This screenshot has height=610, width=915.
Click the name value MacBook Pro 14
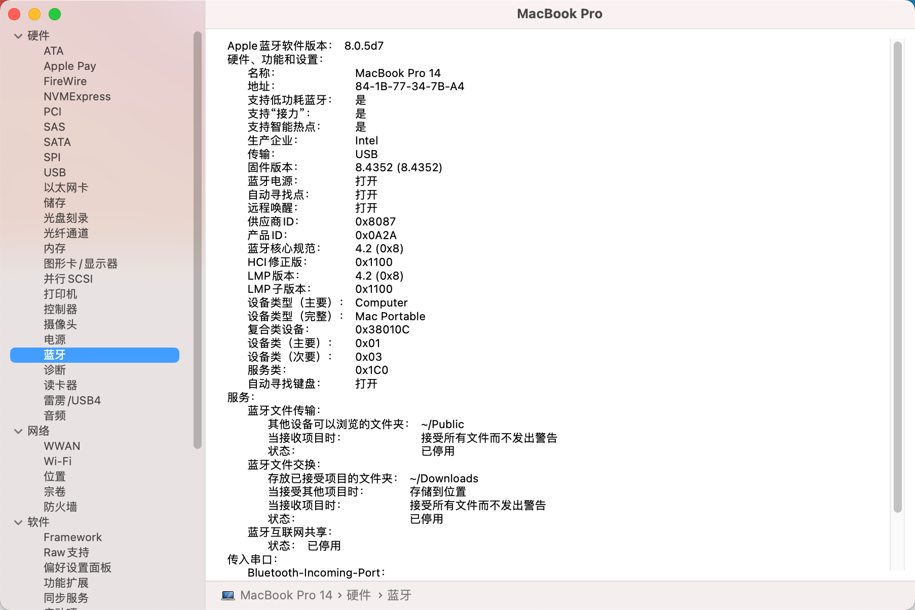pos(398,73)
